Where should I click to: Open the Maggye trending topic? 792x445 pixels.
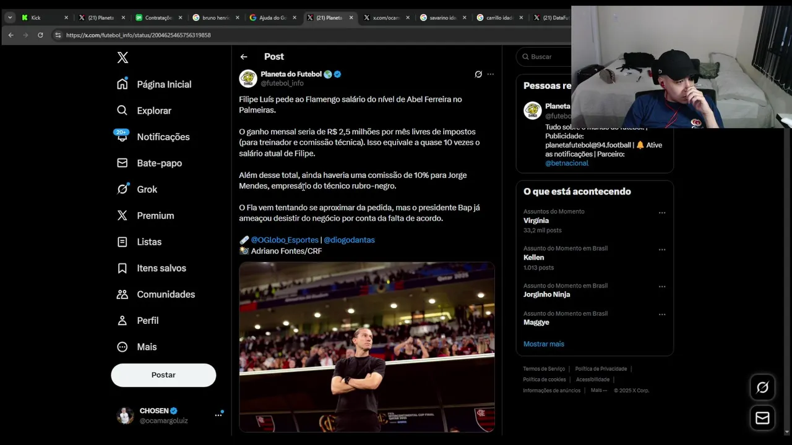[536, 323]
